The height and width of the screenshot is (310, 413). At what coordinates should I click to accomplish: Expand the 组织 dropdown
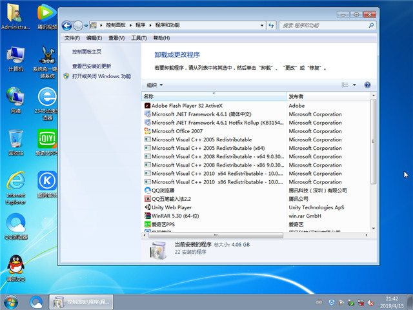click(x=155, y=85)
